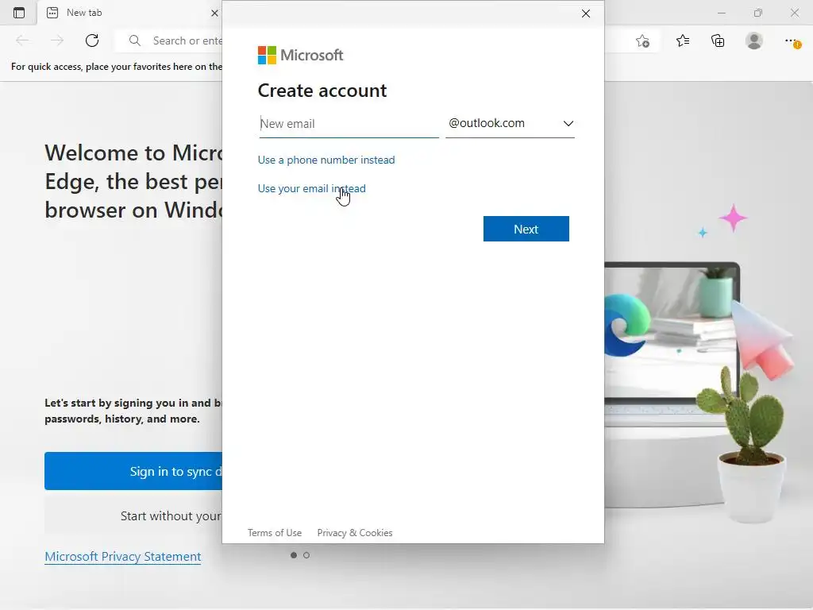
Task: Close the Edge browser window
Action: click(x=794, y=13)
